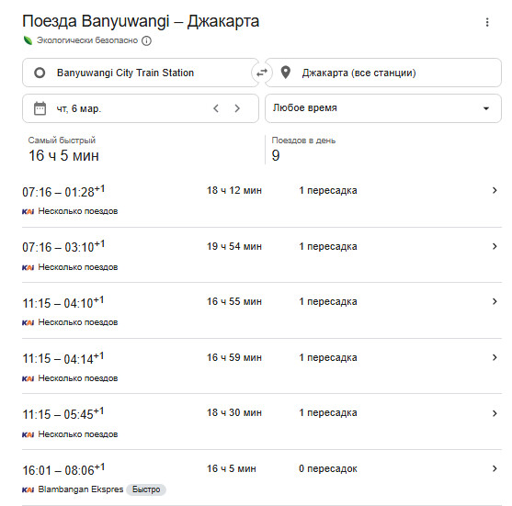Edit Джакарта (все станции) destination field
This screenshot has height=506, width=512.
coord(383,73)
